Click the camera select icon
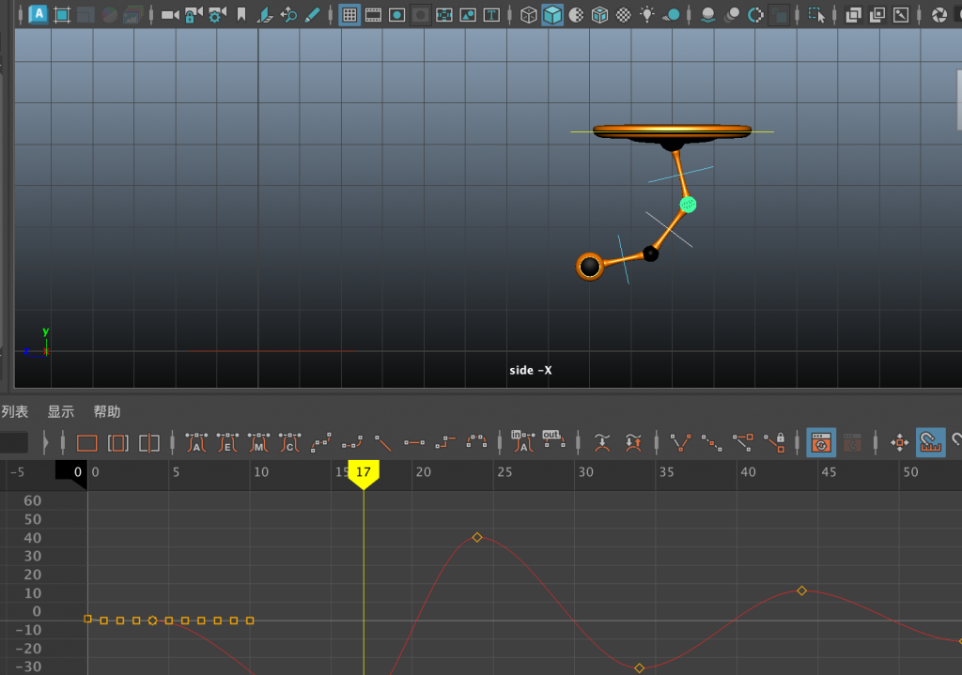Image resolution: width=962 pixels, height=675 pixels. pos(170,15)
